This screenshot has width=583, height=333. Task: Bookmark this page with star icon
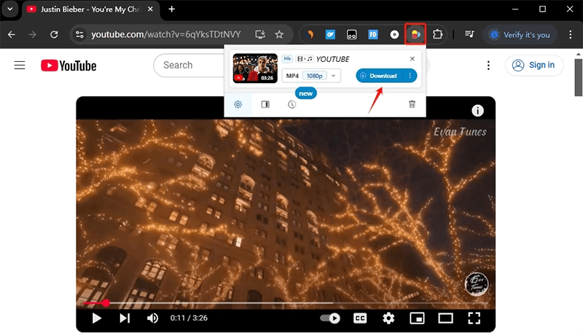(x=279, y=34)
